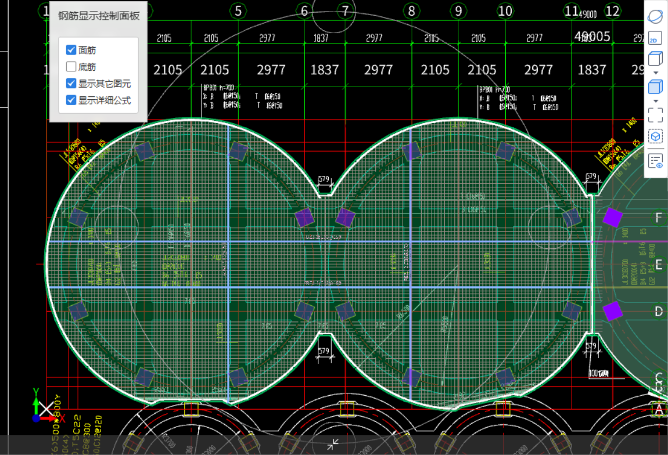Click the dashed-square full-extent icon

(655, 115)
